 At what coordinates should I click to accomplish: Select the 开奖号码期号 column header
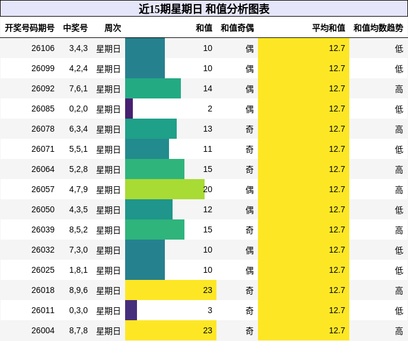tap(30, 28)
